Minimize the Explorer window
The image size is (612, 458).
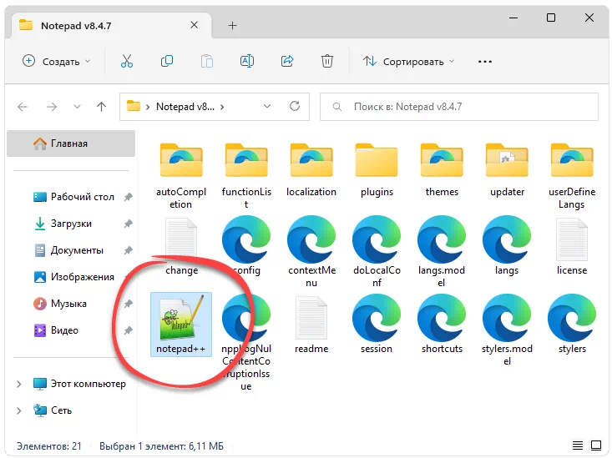513,18
